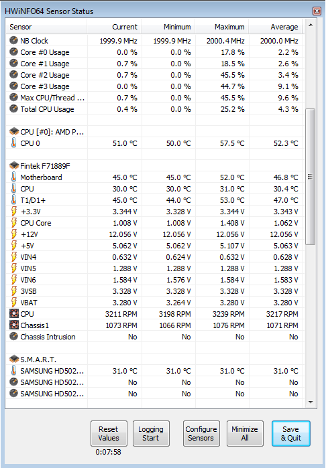Open Configure Sensors
This screenshot has height=468, width=326.
pyautogui.click(x=201, y=433)
